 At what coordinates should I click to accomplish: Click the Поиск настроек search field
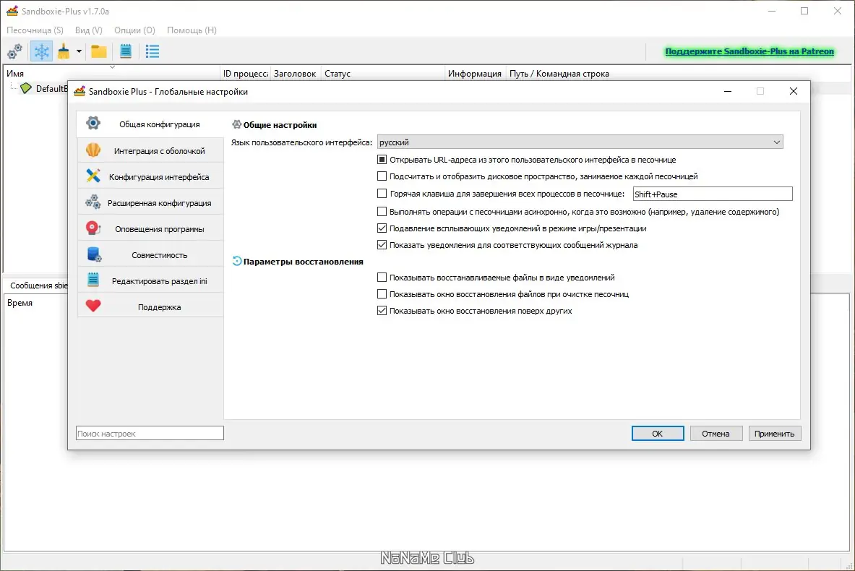pyautogui.click(x=150, y=433)
